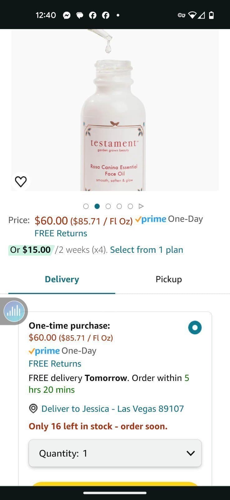Select the One-time purchase radio button
The image size is (230, 500).
[194, 327]
